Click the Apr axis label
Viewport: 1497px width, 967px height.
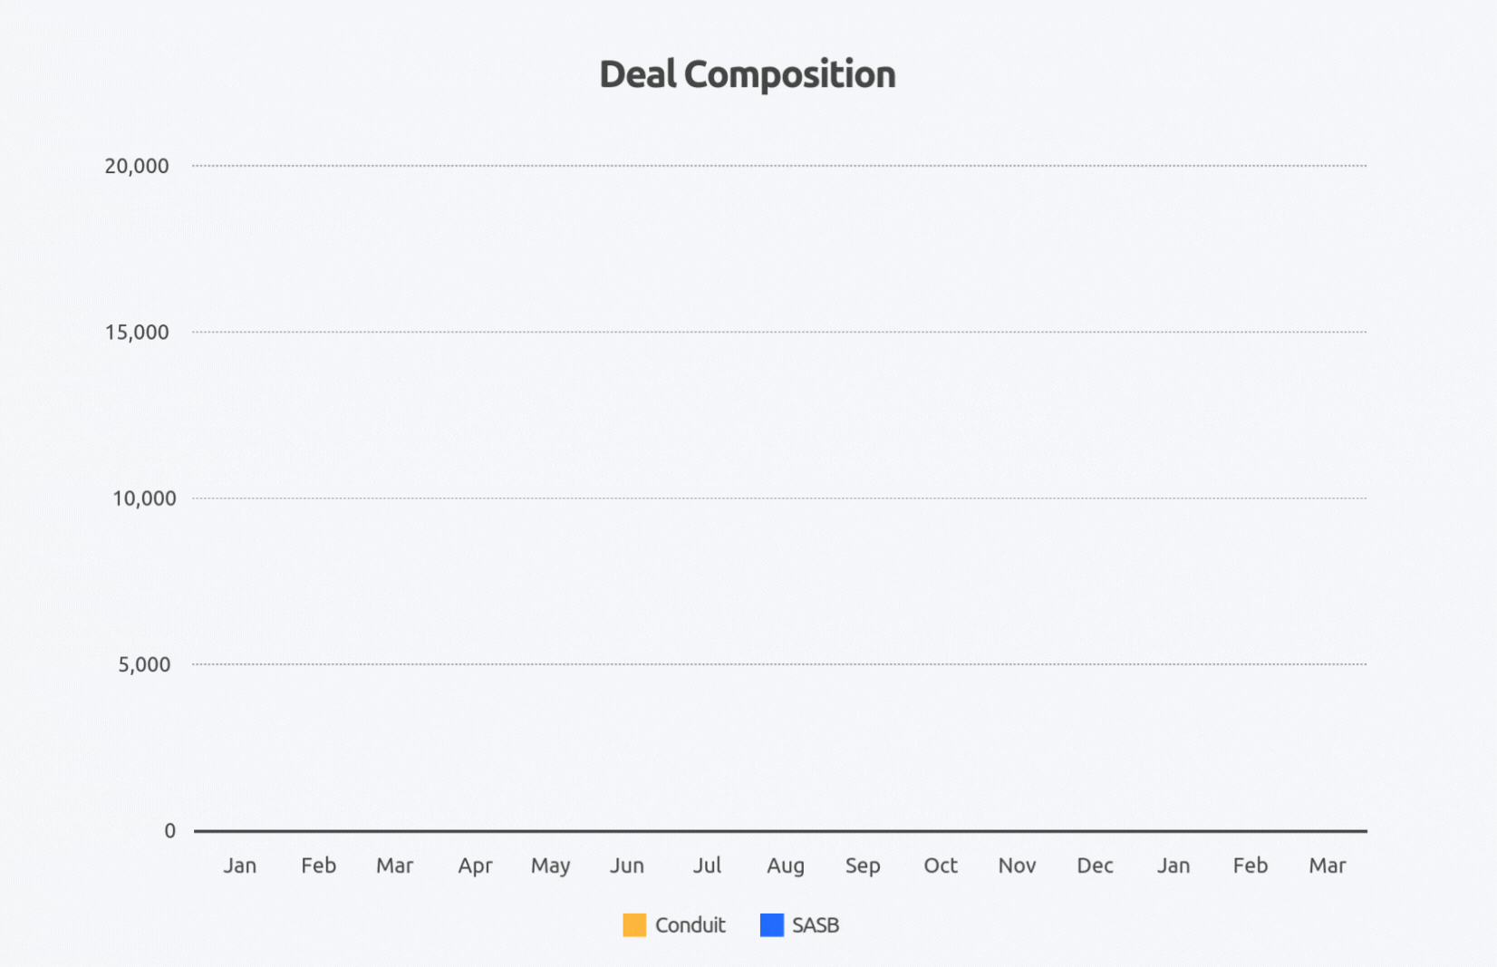pyautogui.click(x=475, y=866)
